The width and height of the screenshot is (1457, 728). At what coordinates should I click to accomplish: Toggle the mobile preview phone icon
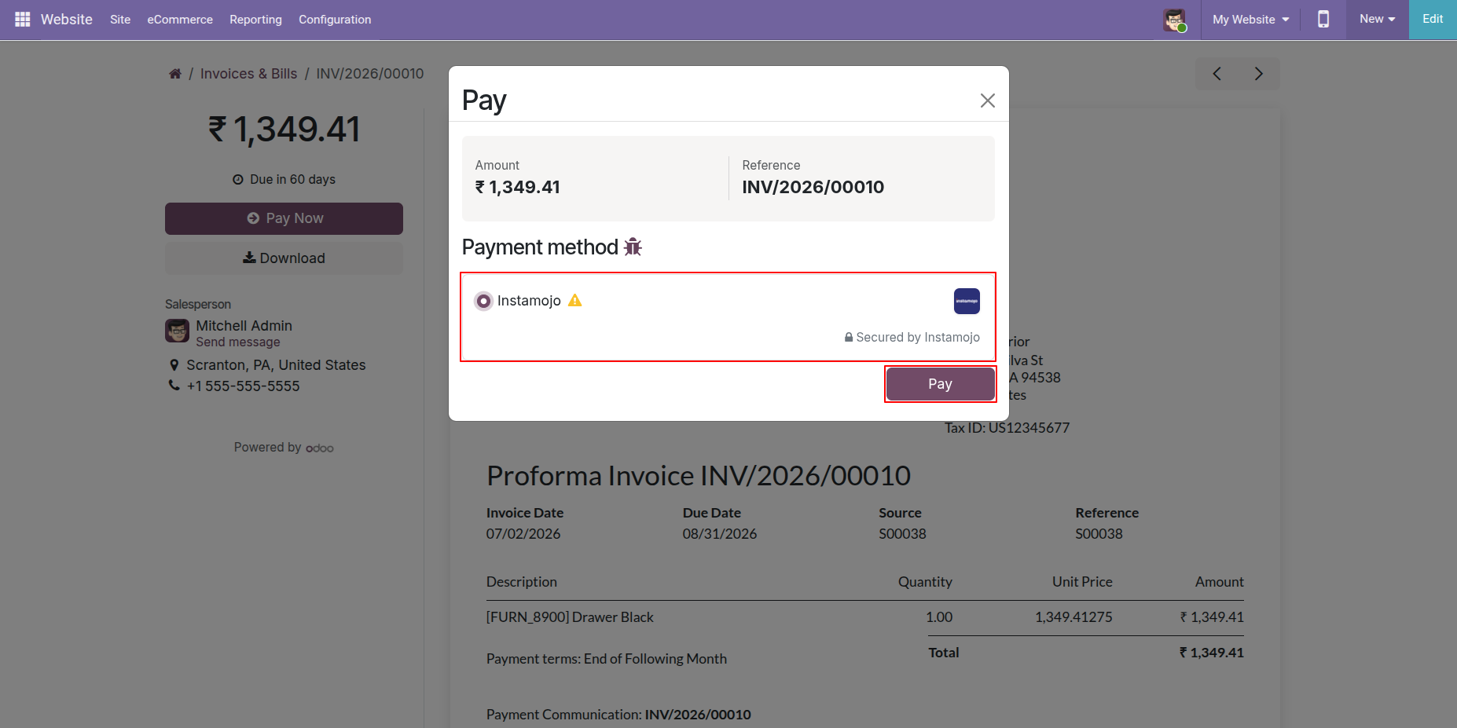[x=1323, y=19]
